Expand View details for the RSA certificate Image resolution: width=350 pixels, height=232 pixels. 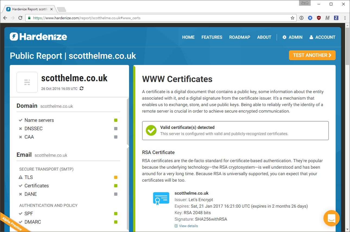click(x=186, y=226)
